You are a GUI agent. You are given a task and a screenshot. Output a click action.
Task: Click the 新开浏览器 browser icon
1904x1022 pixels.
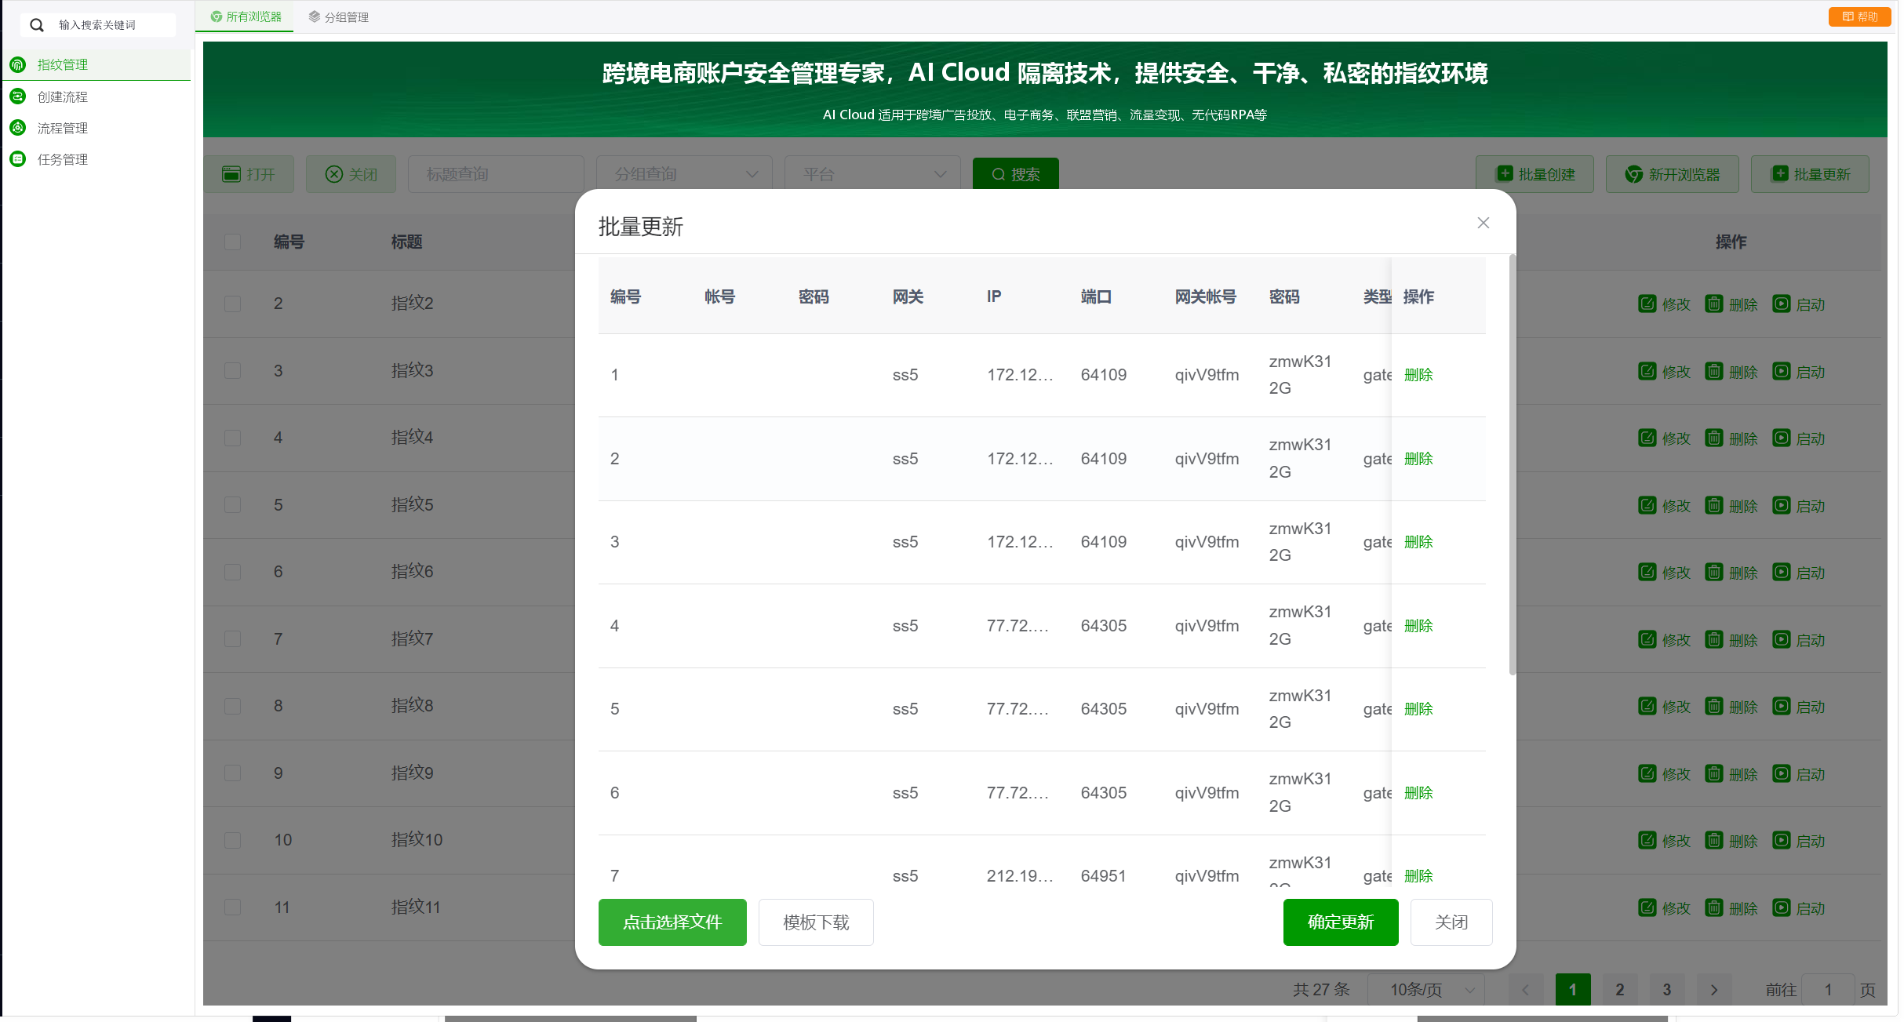1633,174
